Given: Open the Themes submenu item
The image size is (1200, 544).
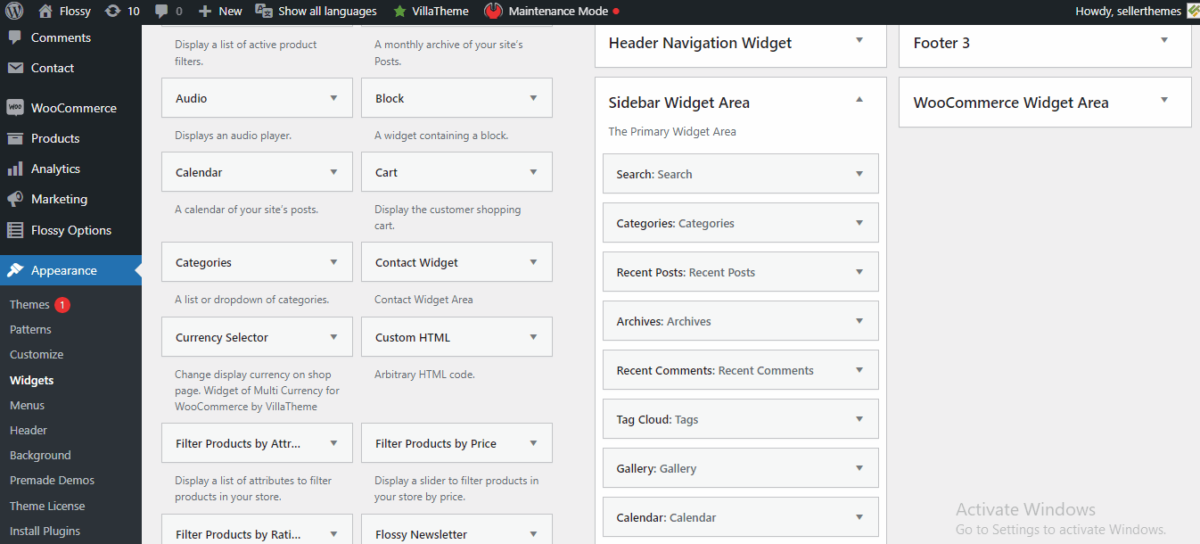Looking at the screenshot, I should pyautogui.click(x=29, y=304).
